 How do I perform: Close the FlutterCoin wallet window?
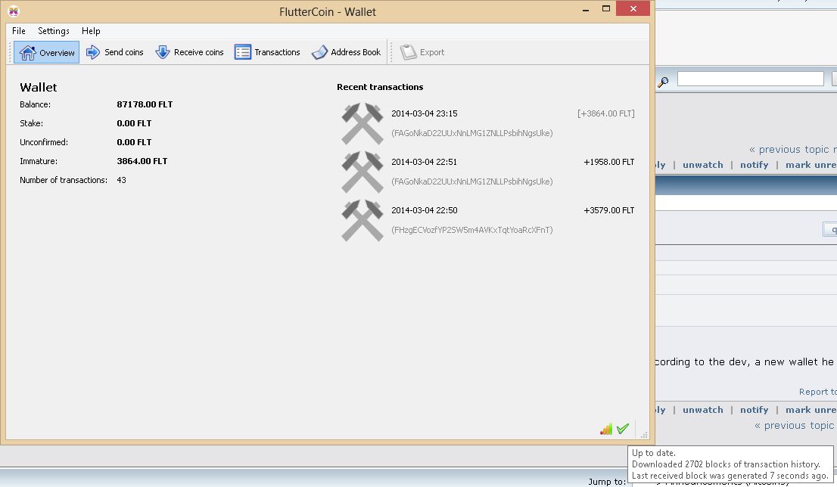coord(633,8)
